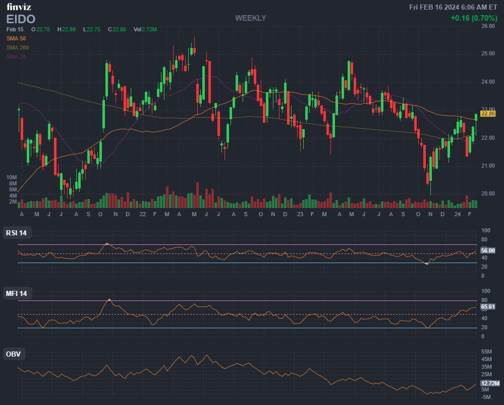Screen dimensions: 504x405
Task: Select the '24' year marker on time axis
Action: [457, 214]
